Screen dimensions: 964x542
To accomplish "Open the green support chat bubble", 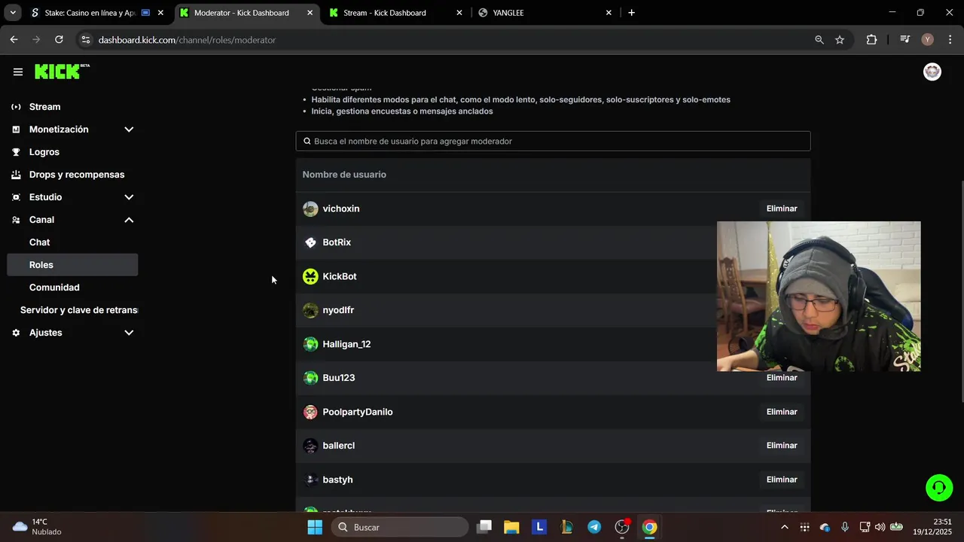I will [939, 488].
